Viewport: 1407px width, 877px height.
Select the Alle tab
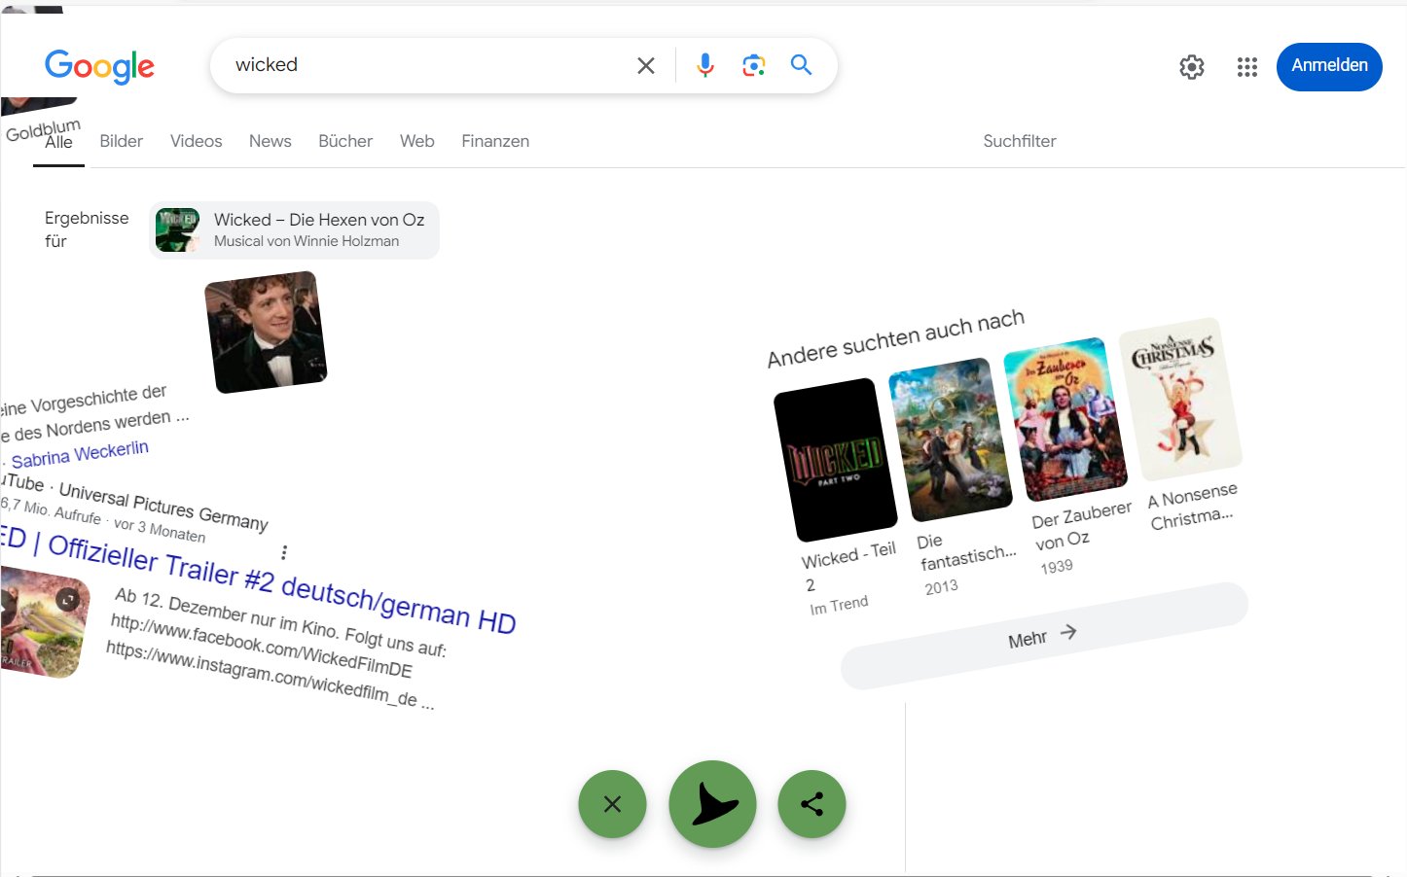click(58, 142)
